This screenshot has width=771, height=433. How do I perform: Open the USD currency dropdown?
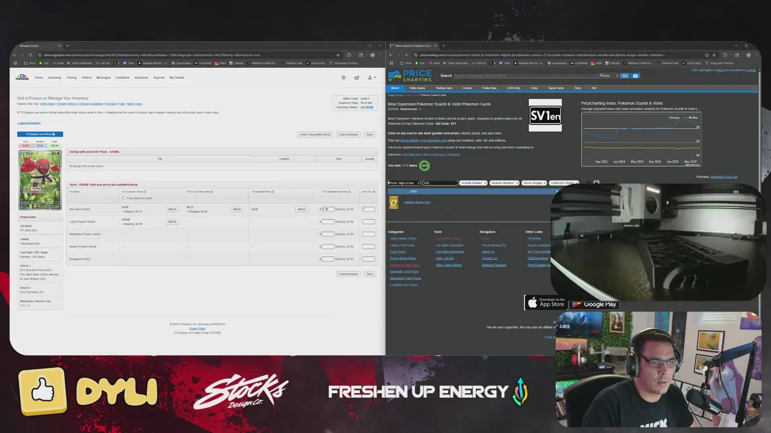[x=695, y=70]
